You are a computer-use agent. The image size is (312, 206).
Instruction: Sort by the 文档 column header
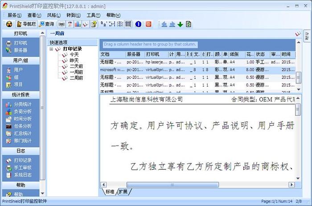click(113, 54)
